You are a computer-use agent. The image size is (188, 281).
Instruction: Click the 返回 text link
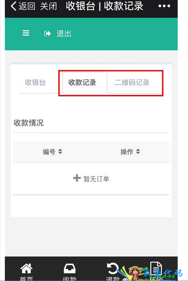point(27,6)
